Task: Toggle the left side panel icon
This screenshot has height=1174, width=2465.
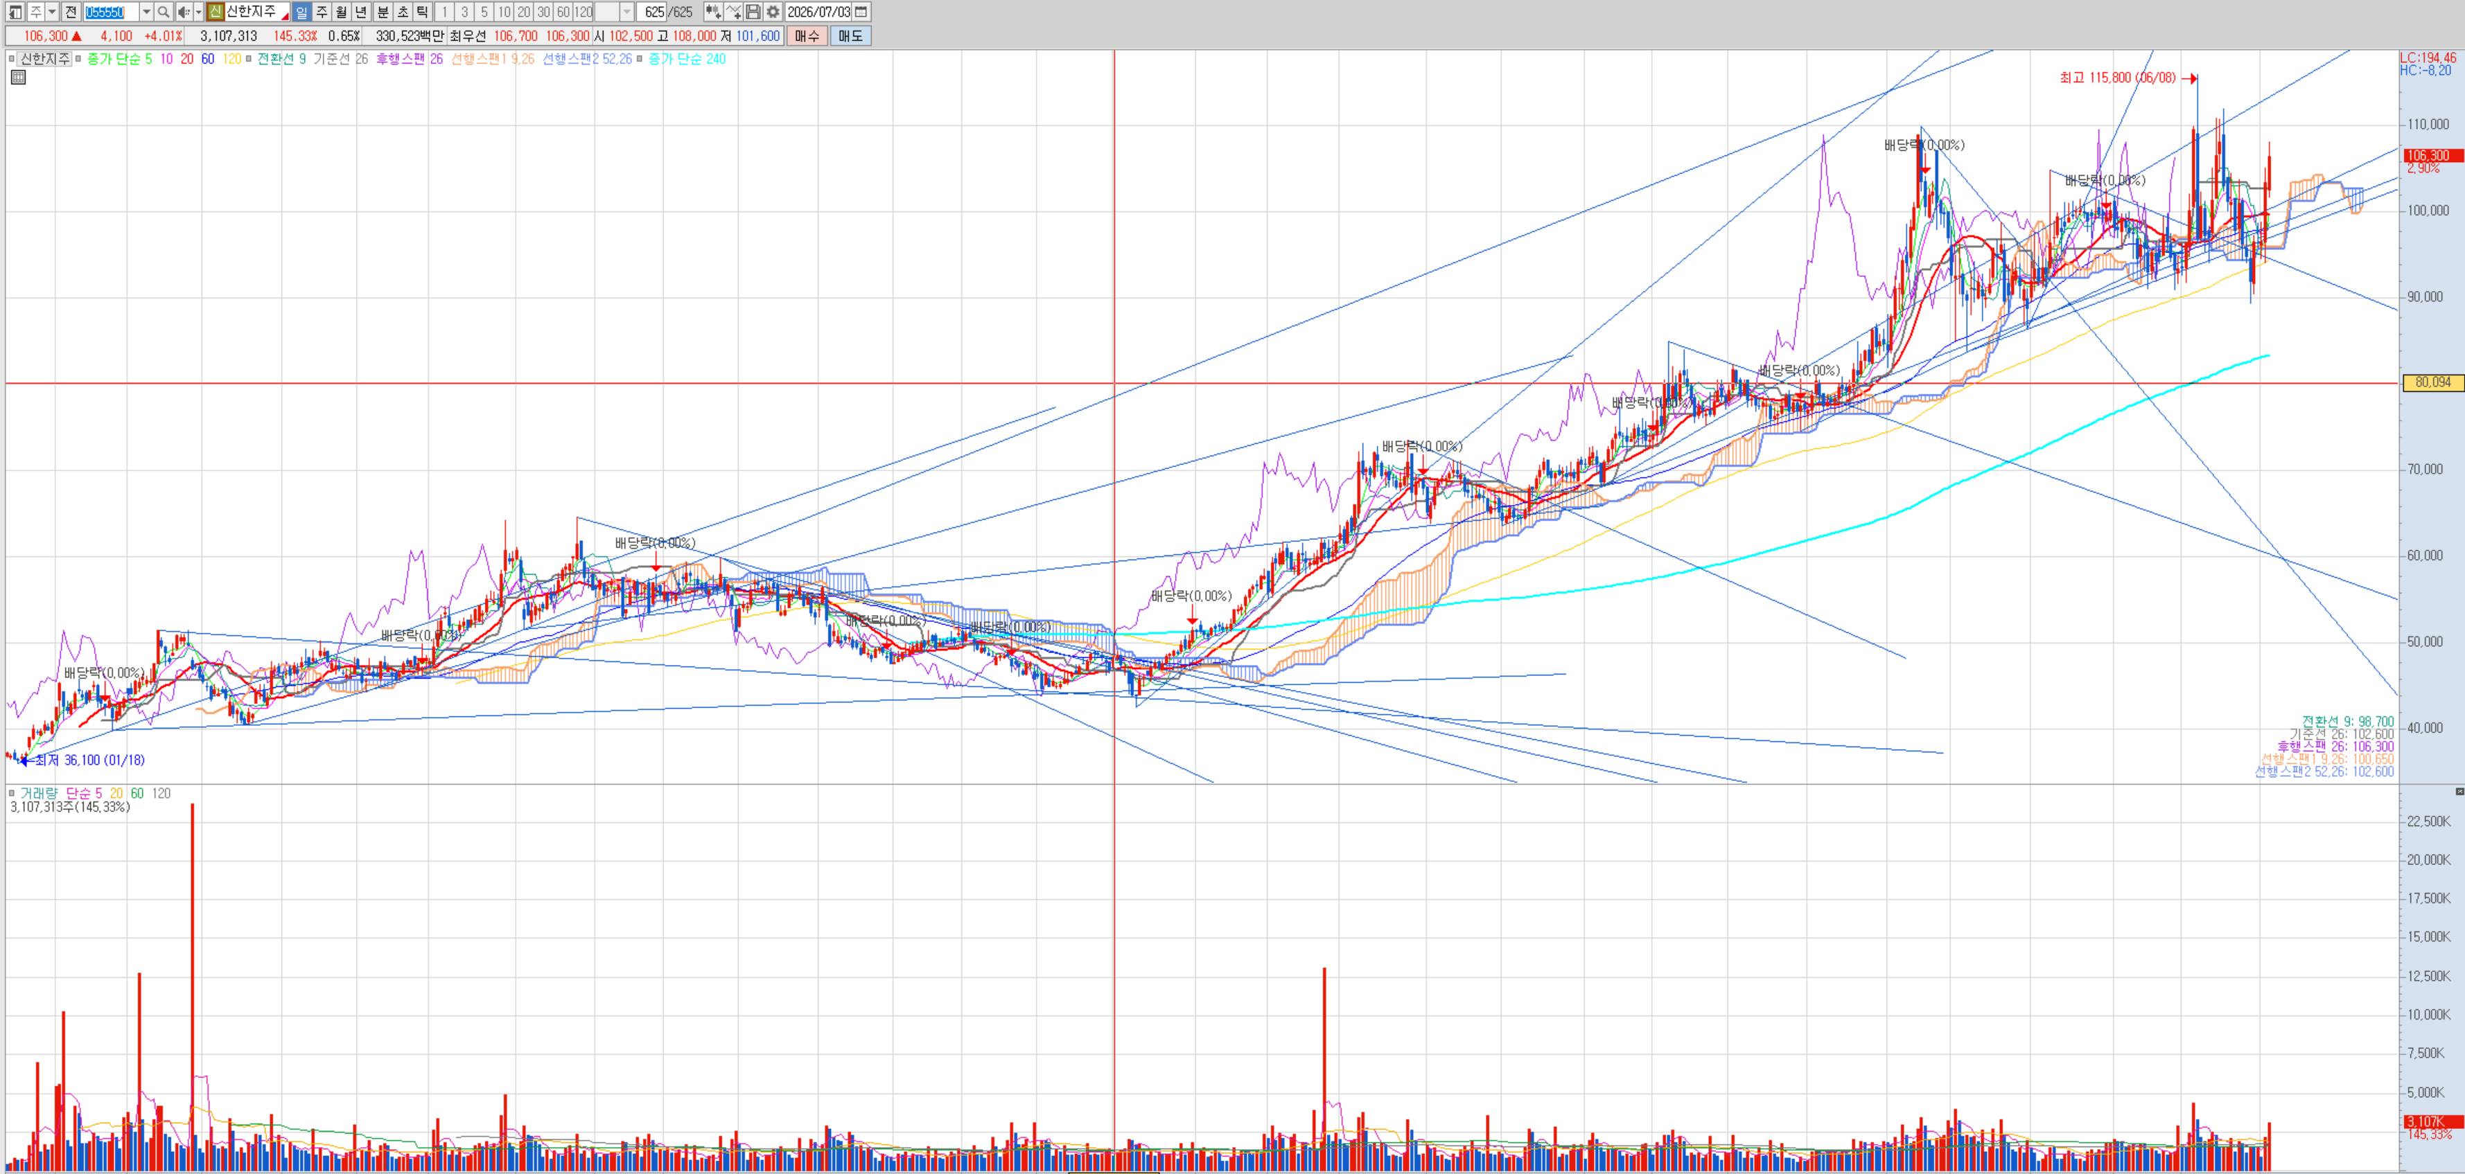Action: (15, 12)
